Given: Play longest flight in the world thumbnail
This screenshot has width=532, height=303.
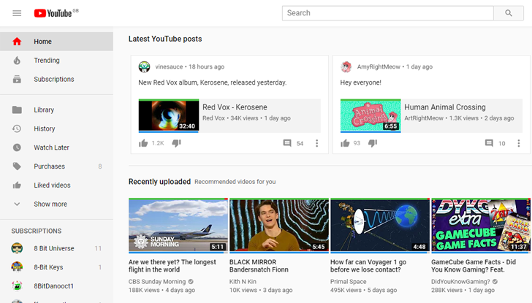Looking at the screenshot, I should click(x=178, y=226).
